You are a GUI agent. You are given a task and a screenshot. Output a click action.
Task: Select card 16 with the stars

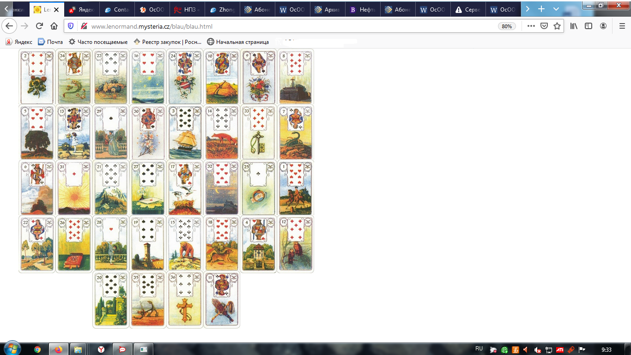(148, 77)
